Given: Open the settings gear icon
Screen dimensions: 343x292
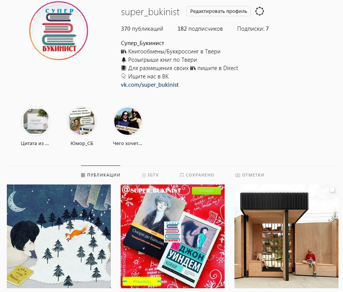Looking at the screenshot, I should [x=259, y=11].
